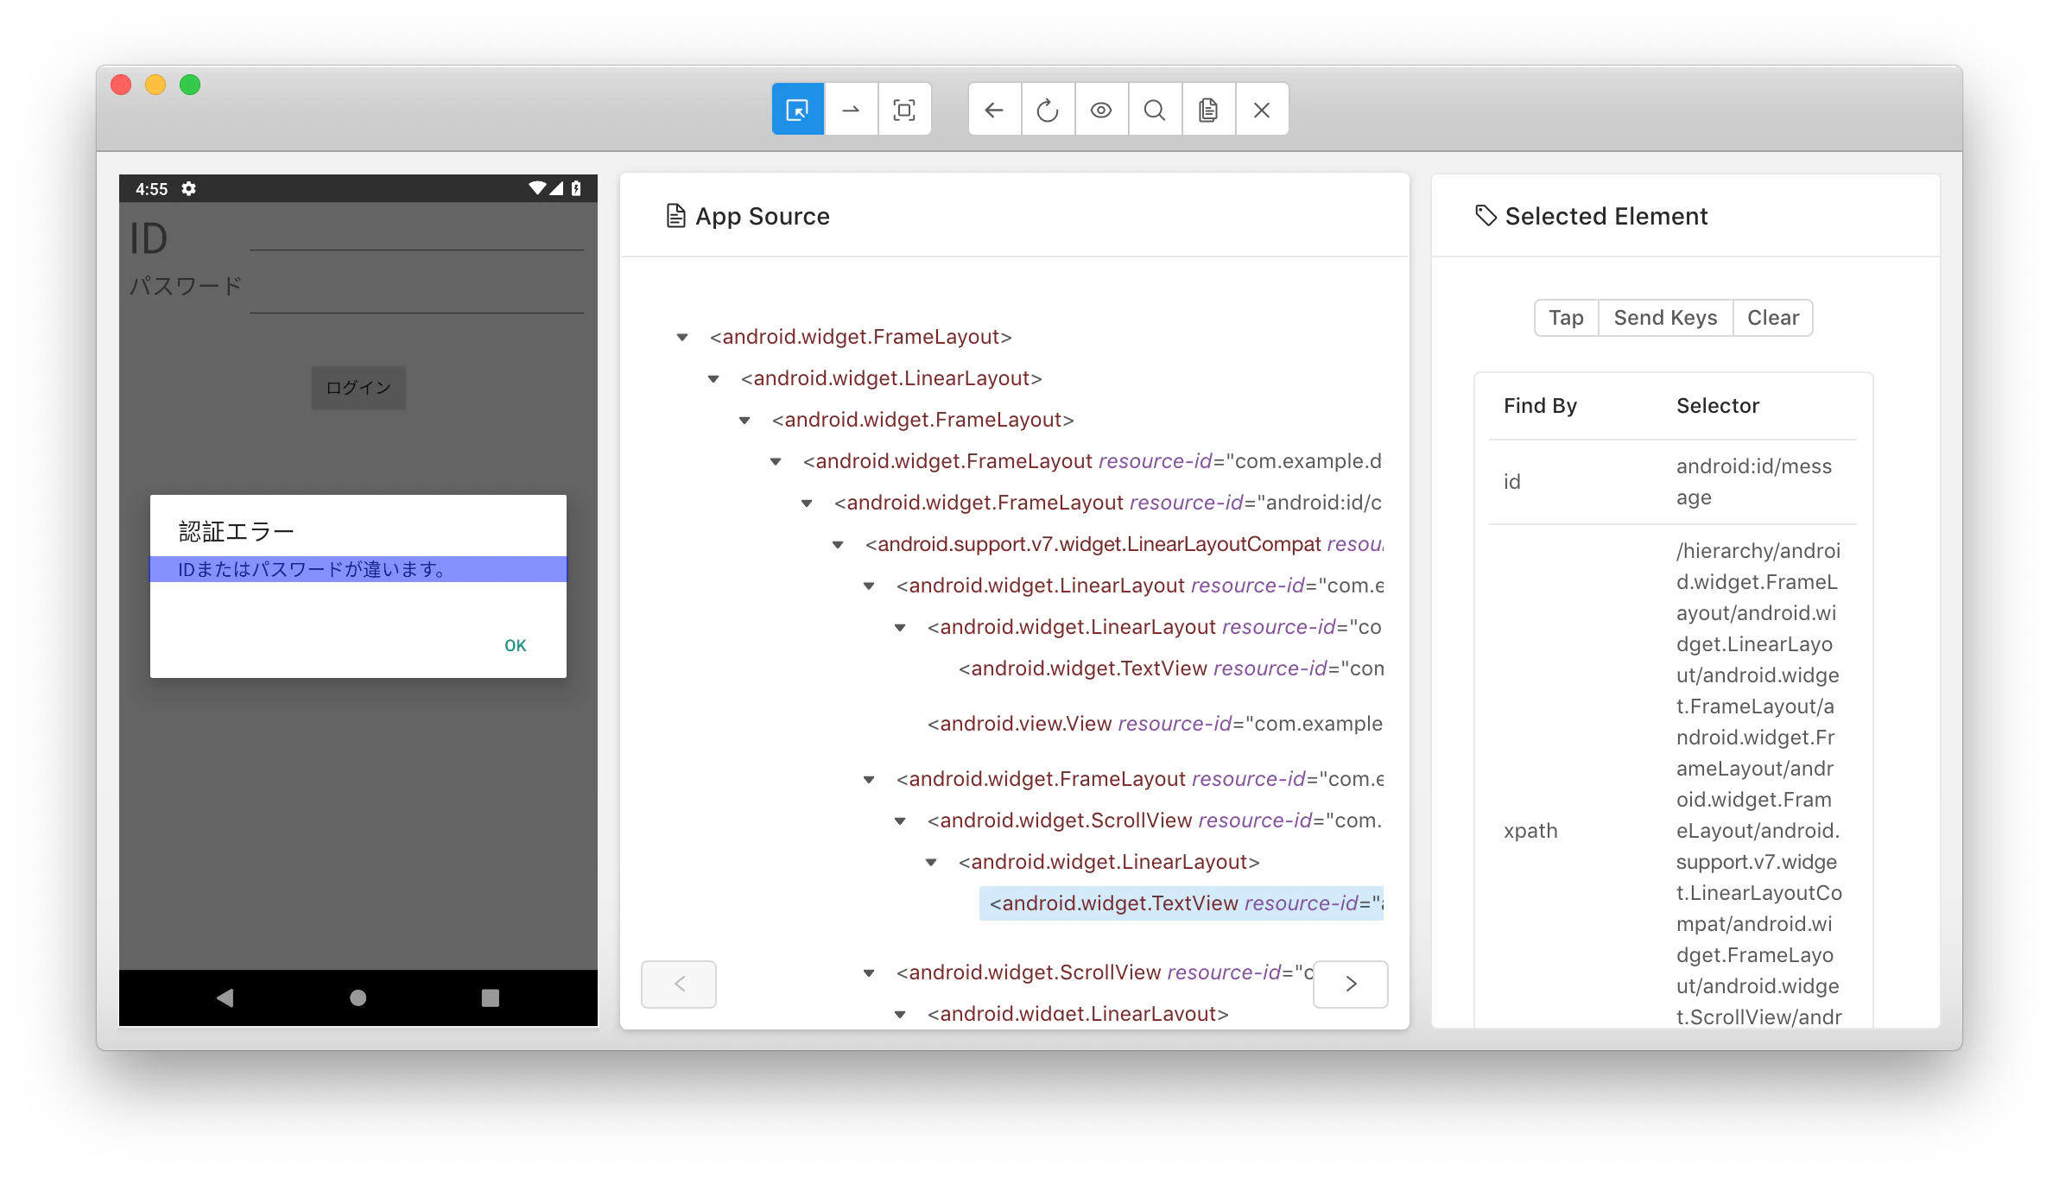Tap the Tap button for selected element
Image resolution: width=2059 pixels, height=1178 pixels.
click(1566, 318)
